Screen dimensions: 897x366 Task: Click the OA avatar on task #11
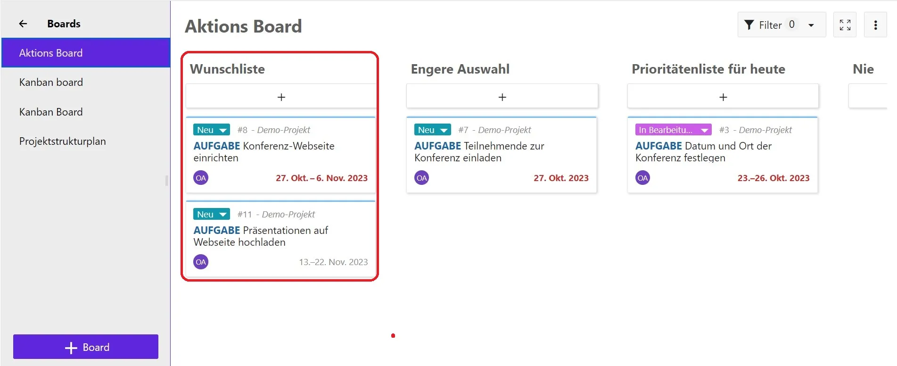pyautogui.click(x=200, y=262)
